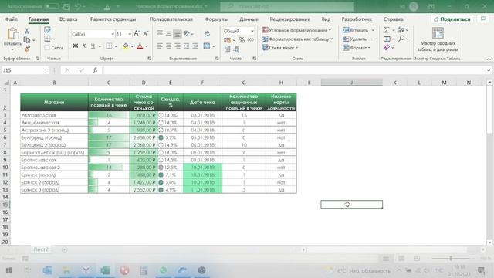Click the Format Painter brush icon
Viewport: 494px width, 278px height.
click(x=27, y=49)
